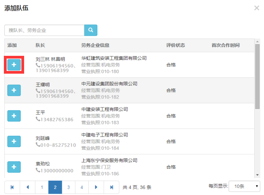The width and height of the screenshot is (264, 195).
Task: Click the 每页显示 label
Action: 218,186
